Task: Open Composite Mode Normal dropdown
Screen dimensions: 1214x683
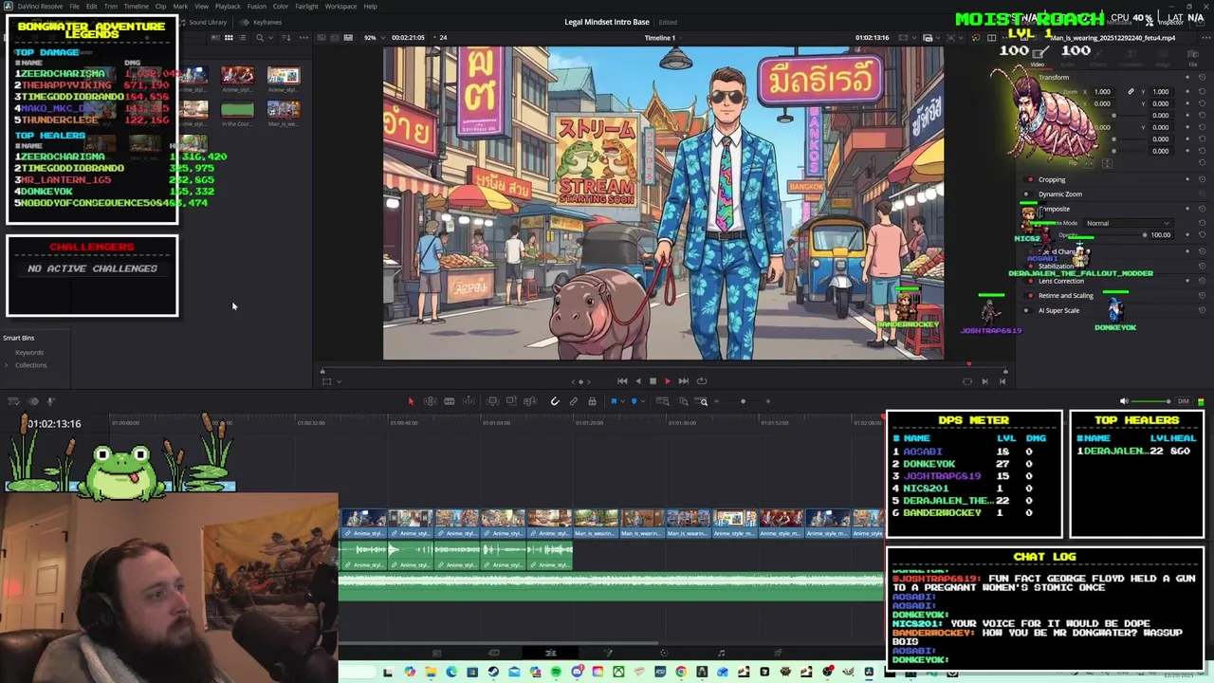Action: 1128,223
